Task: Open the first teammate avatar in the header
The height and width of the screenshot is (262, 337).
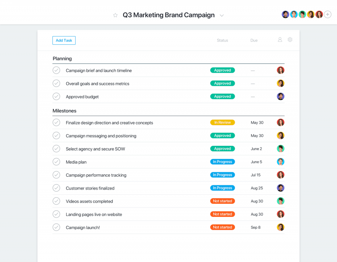Action: click(285, 14)
